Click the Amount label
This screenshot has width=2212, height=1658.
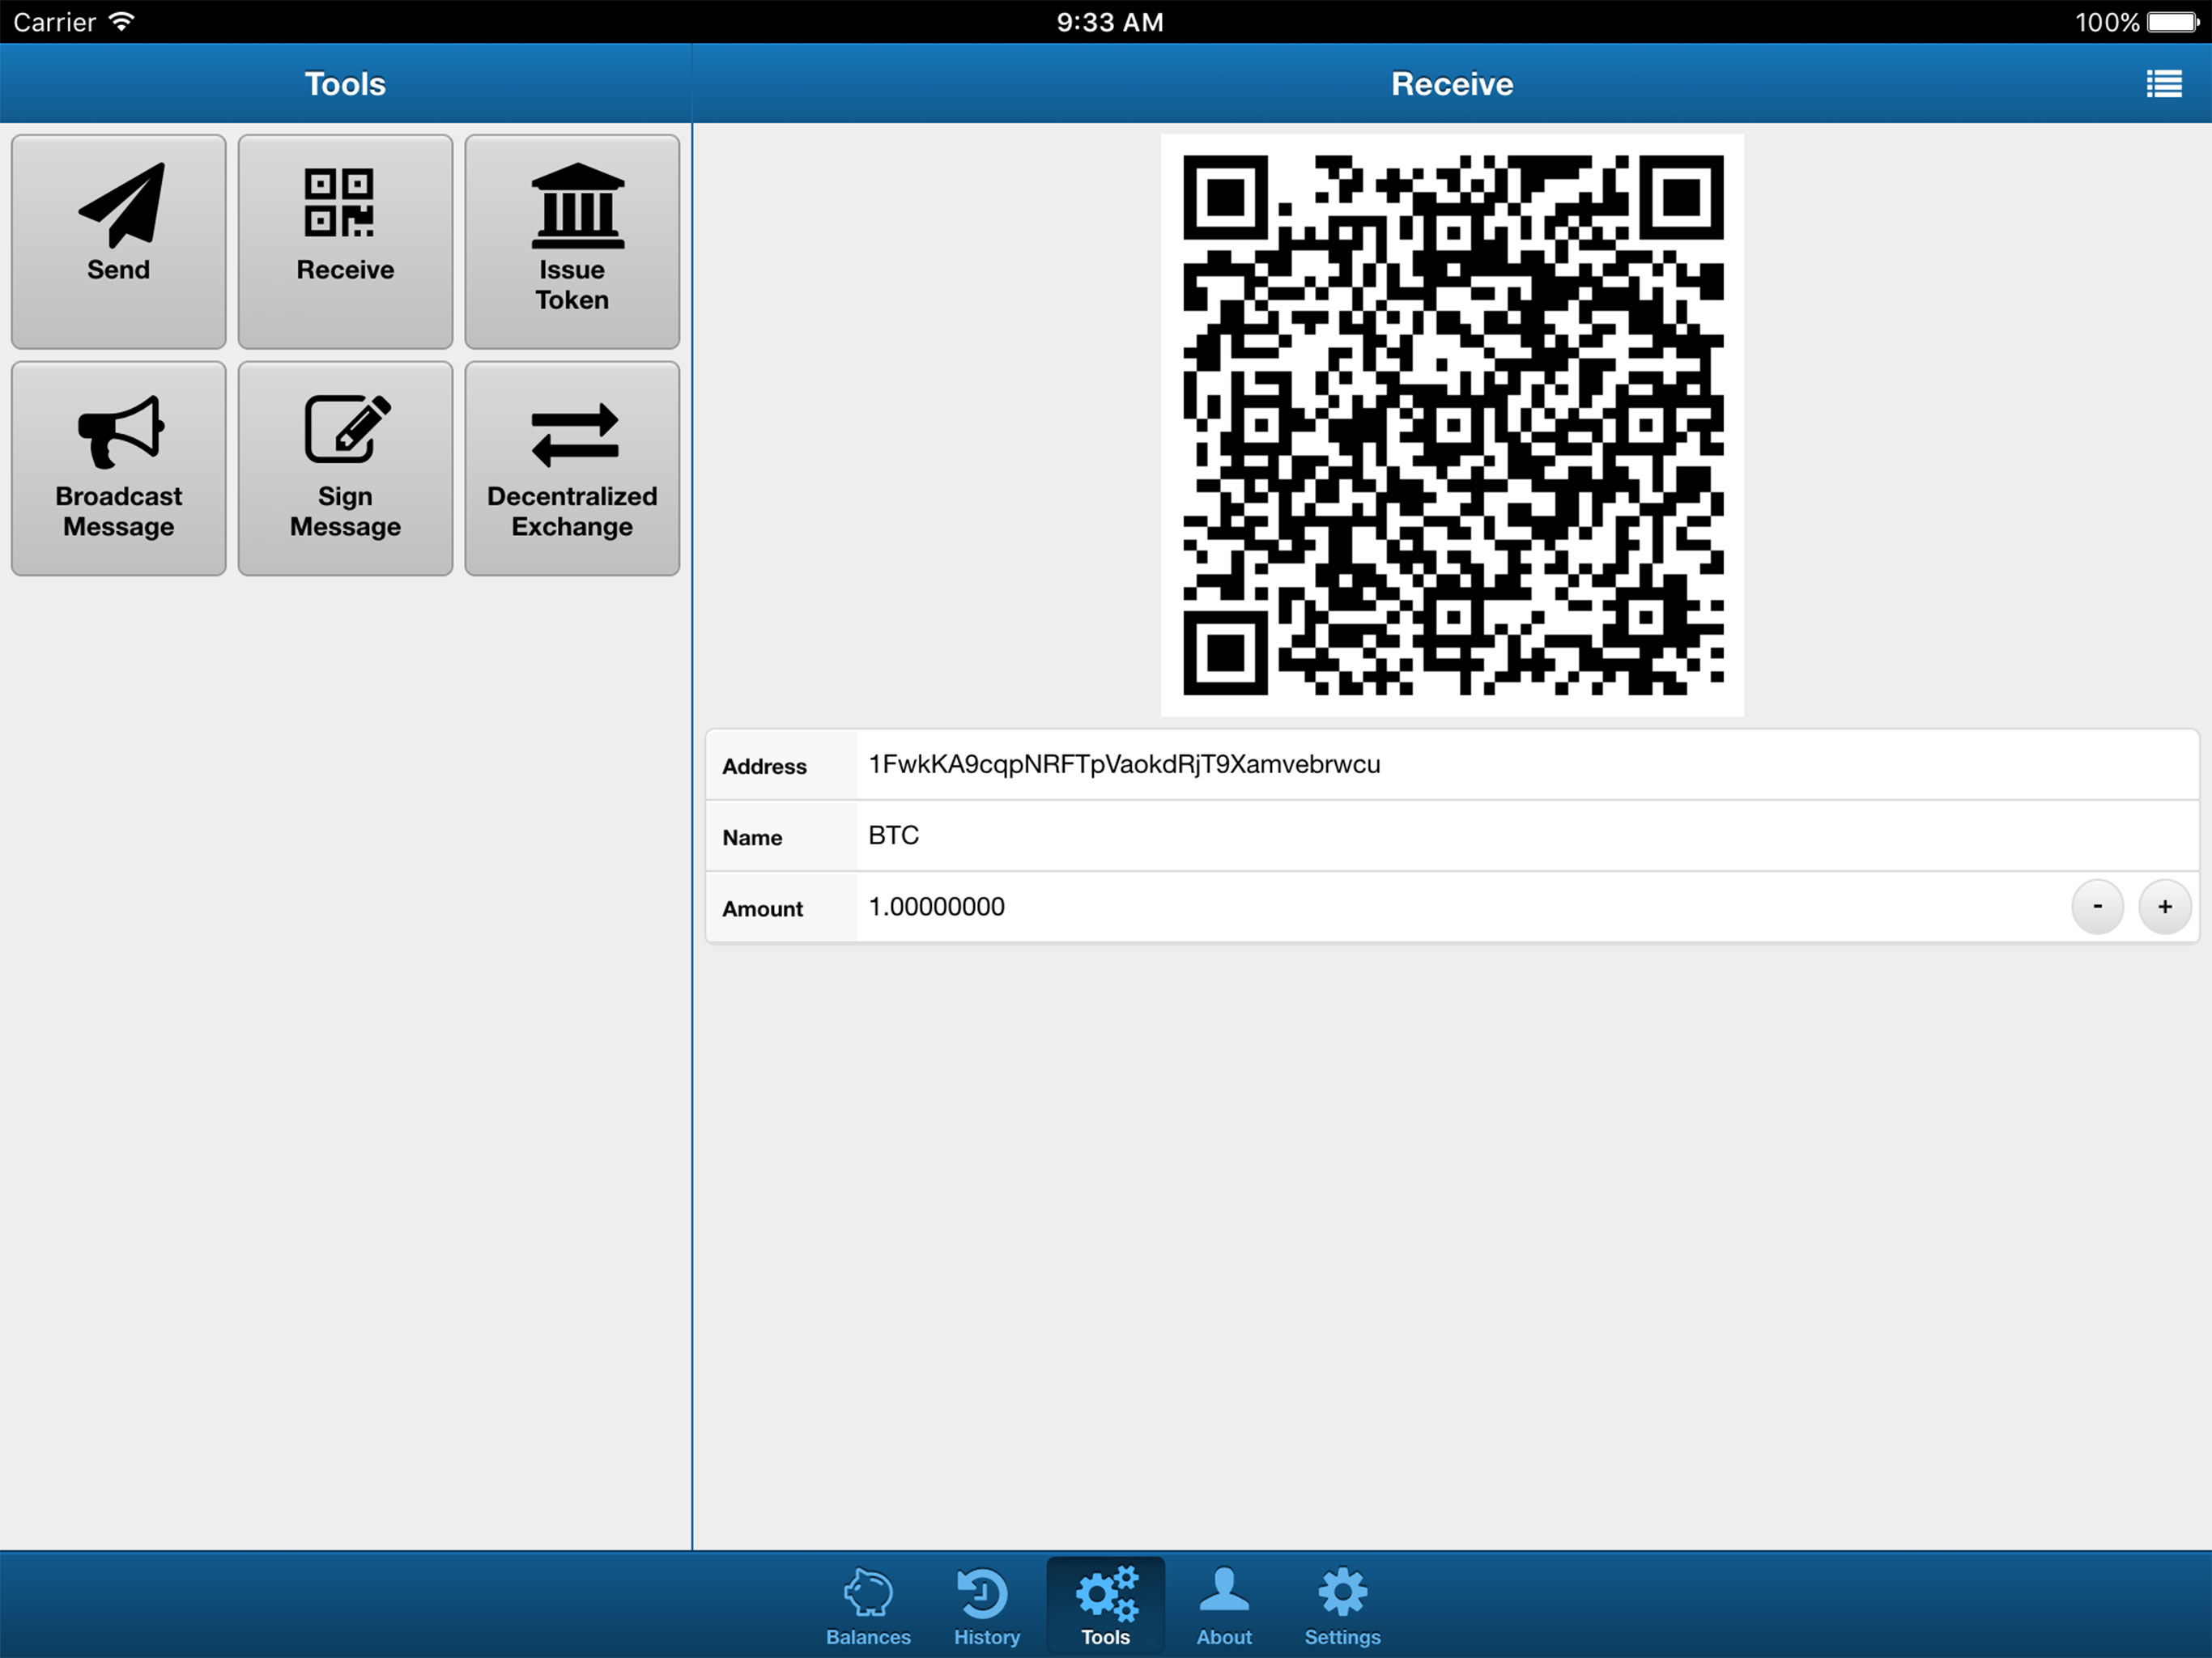point(762,909)
